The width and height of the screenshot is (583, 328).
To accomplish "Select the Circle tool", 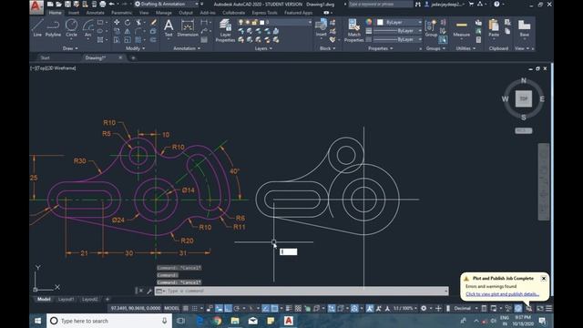I will pos(71,28).
